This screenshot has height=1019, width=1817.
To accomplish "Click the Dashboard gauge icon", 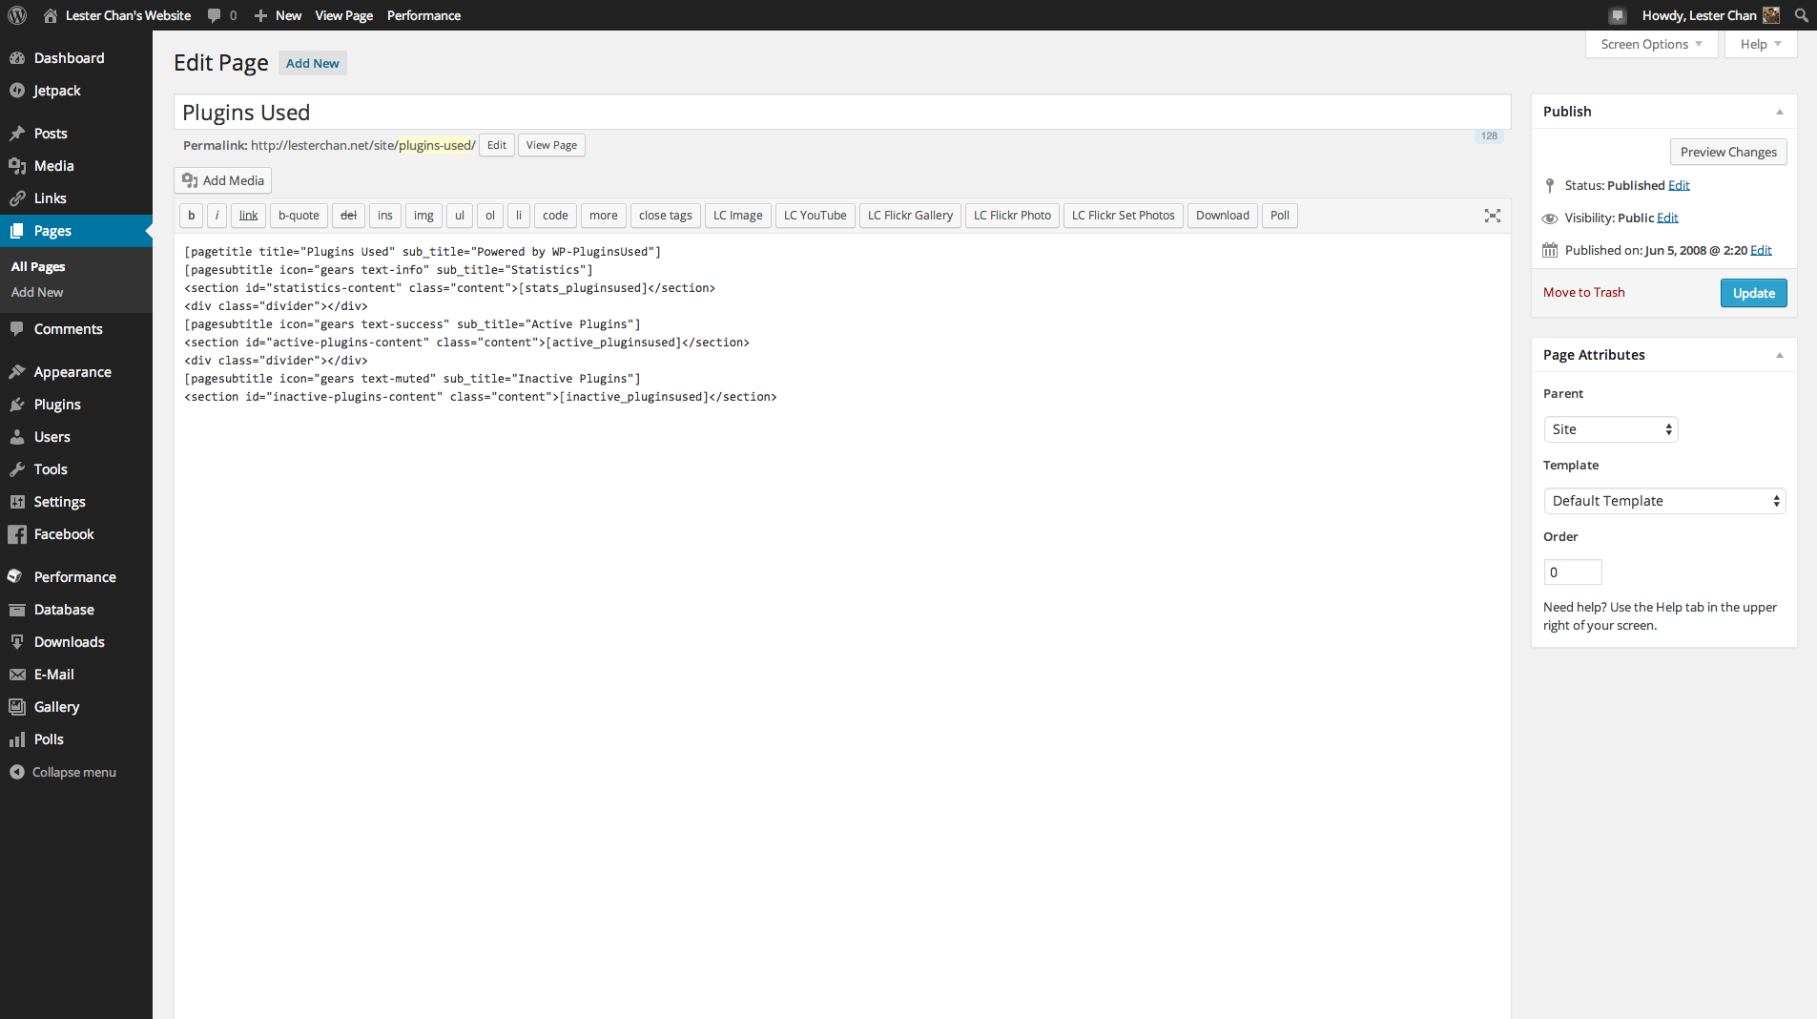I will click(17, 58).
